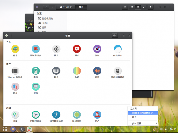Click the 音乐 path button
The width and height of the screenshot is (178, 133).
click(x=81, y=7)
